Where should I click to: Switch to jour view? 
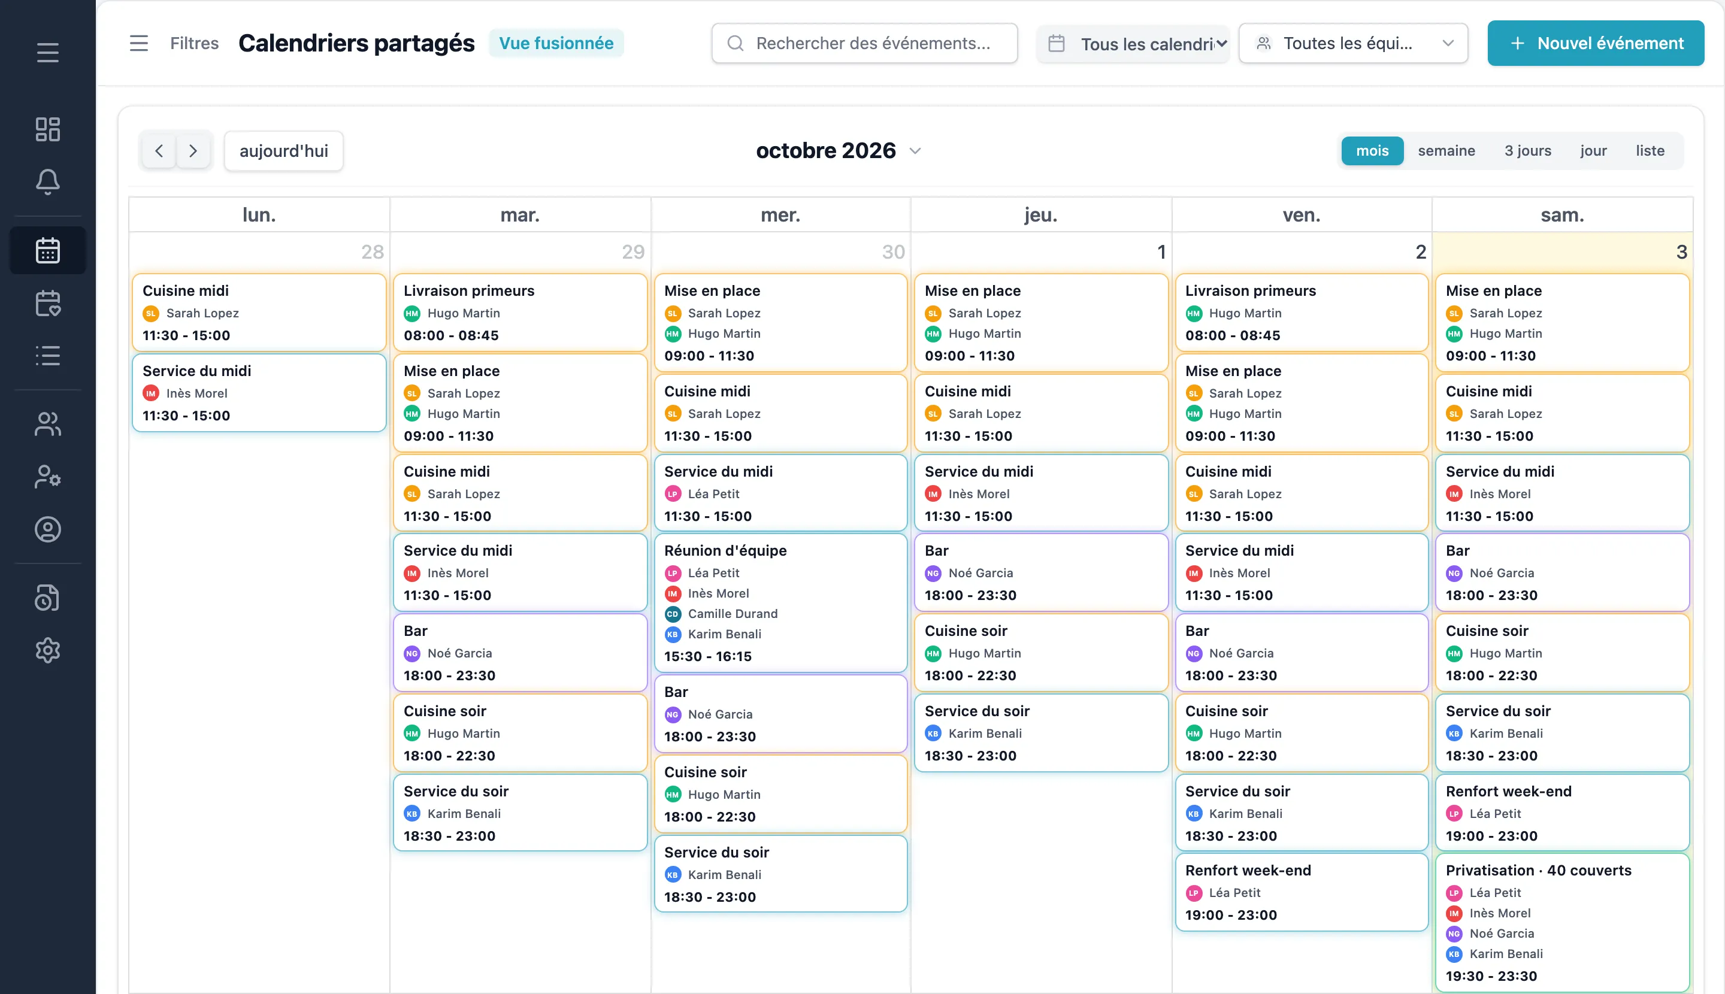(x=1593, y=151)
